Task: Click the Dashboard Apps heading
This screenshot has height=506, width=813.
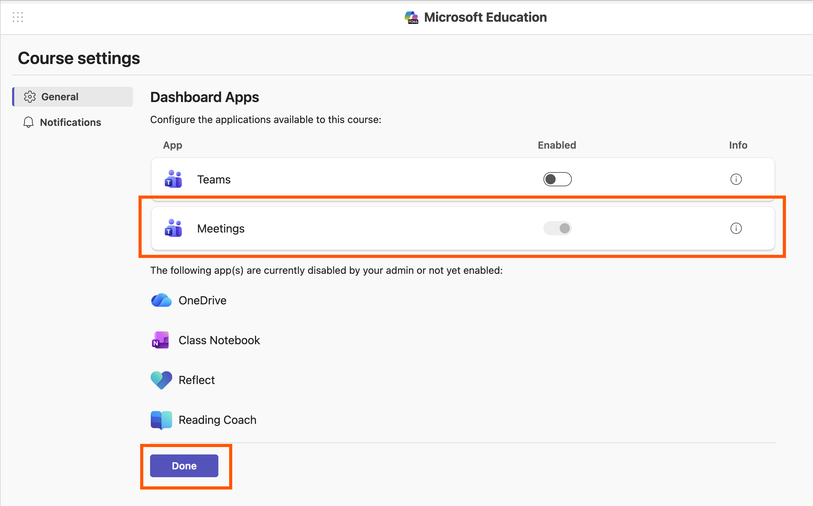Action: tap(204, 97)
